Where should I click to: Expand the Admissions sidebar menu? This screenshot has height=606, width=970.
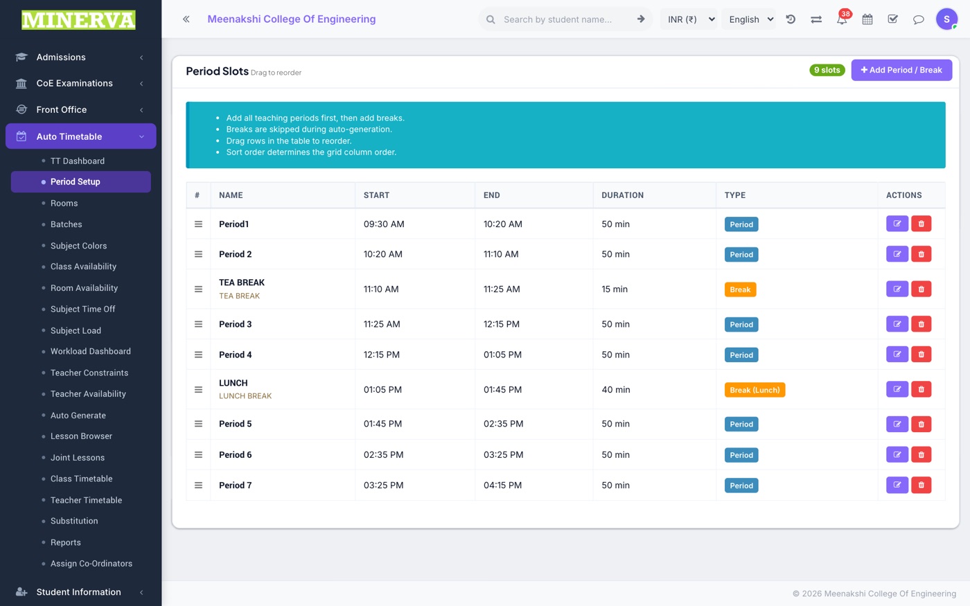pos(80,57)
